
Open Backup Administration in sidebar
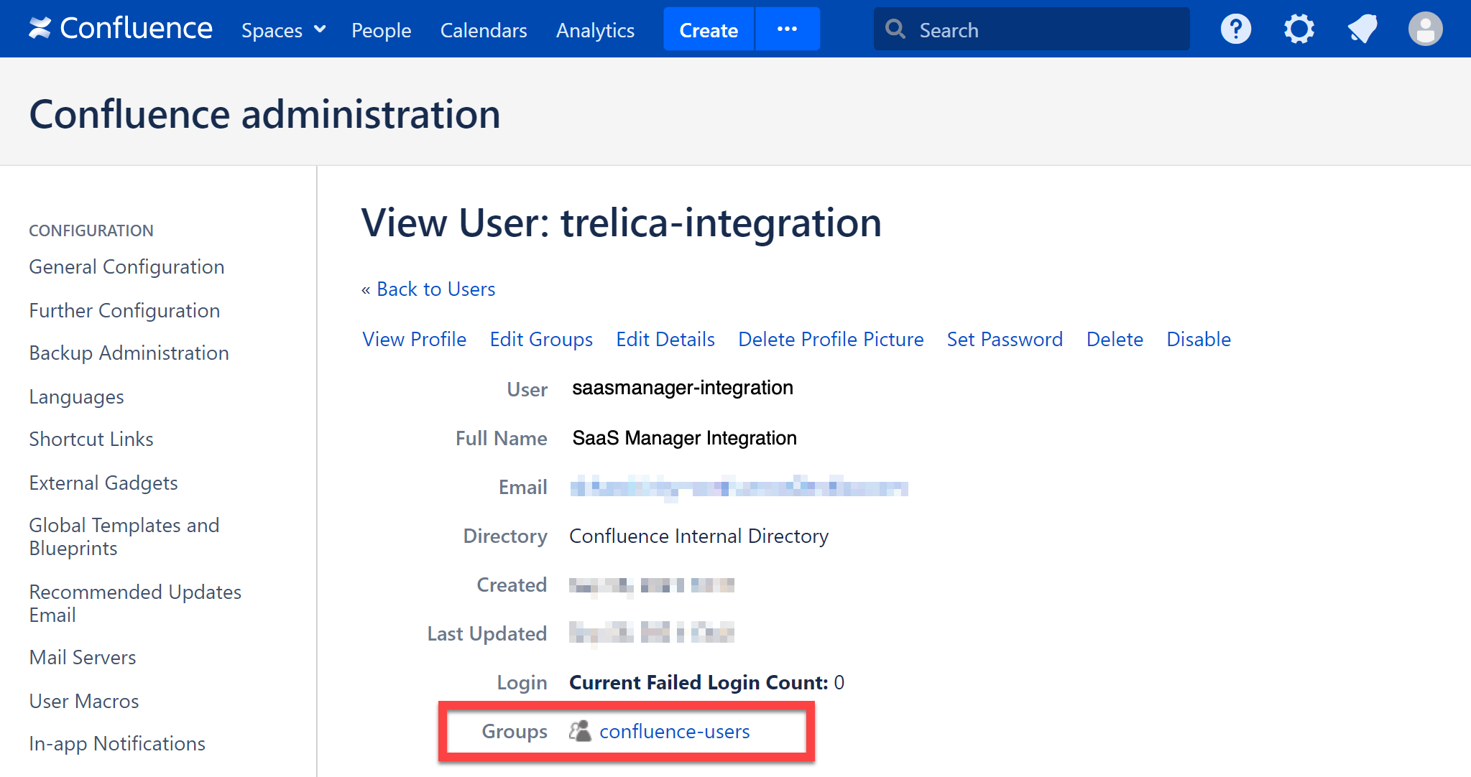pyautogui.click(x=129, y=353)
